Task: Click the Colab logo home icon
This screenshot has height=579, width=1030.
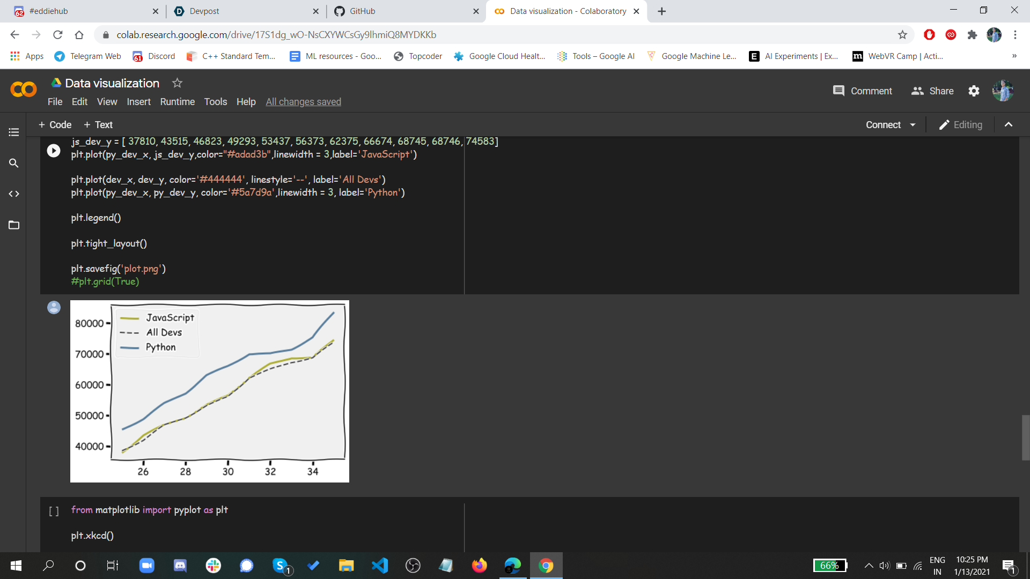Action: (x=24, y=90)
